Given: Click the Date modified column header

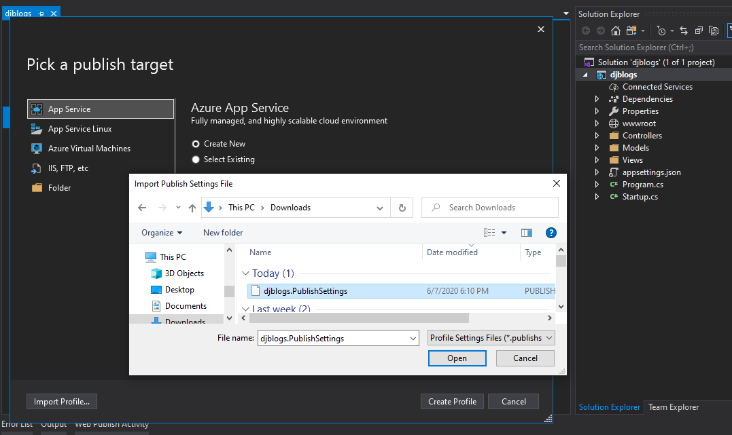Looking at the screenshot, I should pos(470,252).
